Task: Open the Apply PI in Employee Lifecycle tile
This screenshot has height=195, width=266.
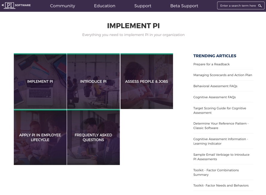Action: point(40,137)
